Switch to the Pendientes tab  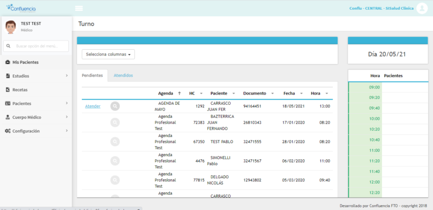click(92, 76)
